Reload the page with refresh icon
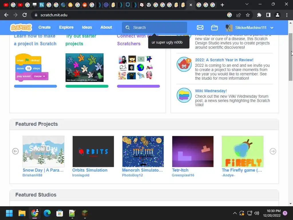 tap(25, 15)
